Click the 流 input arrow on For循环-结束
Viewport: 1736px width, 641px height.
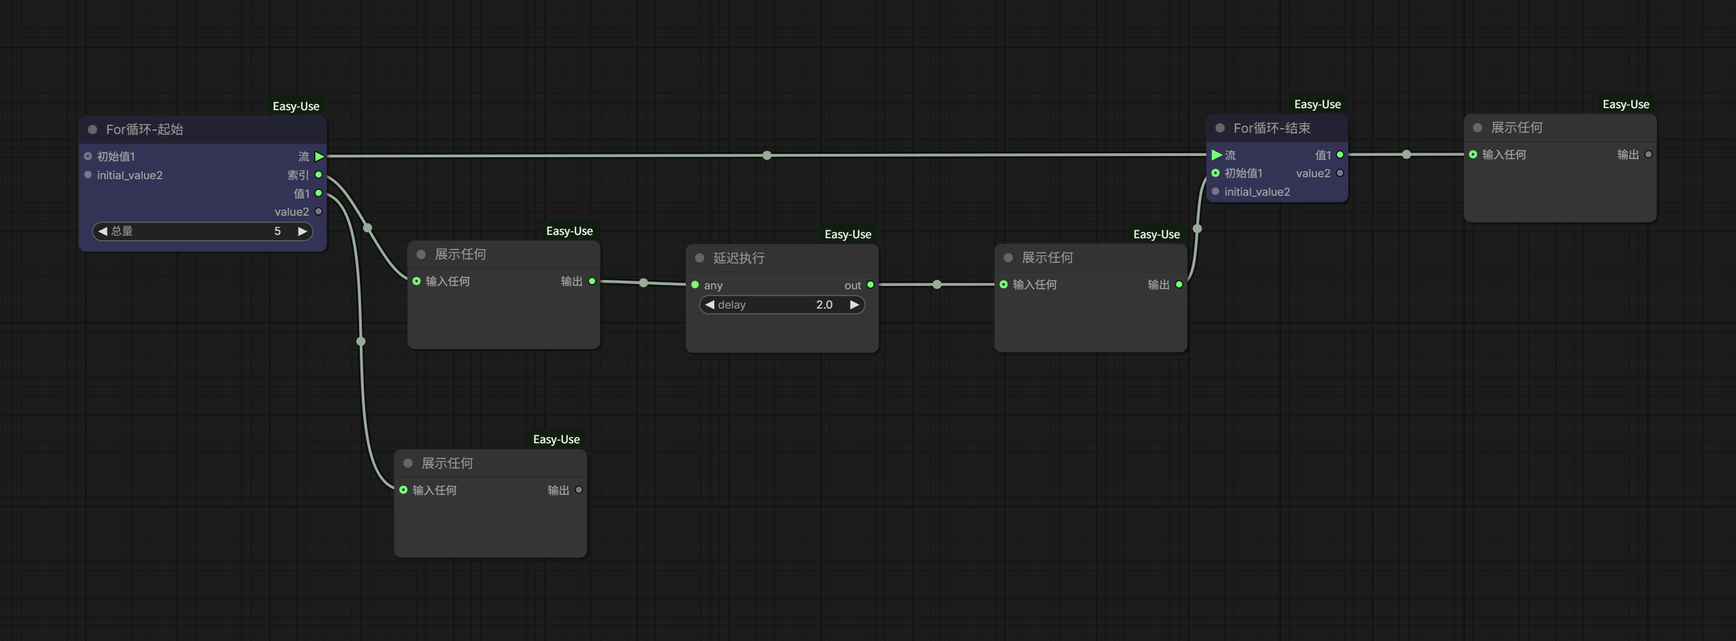[x=1216, y=155]
